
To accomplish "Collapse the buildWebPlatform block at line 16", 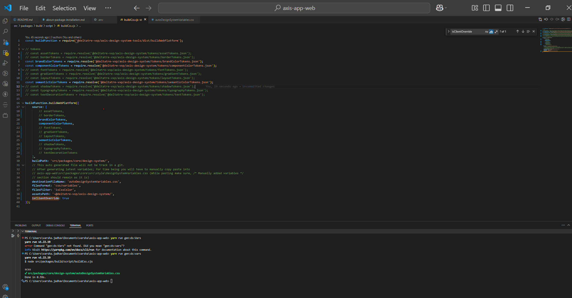I will [x=23, y=103].
